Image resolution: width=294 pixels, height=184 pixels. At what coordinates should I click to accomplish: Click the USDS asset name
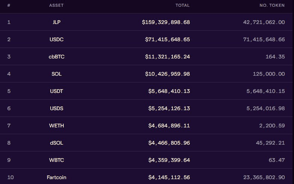(x=57, y=108)
